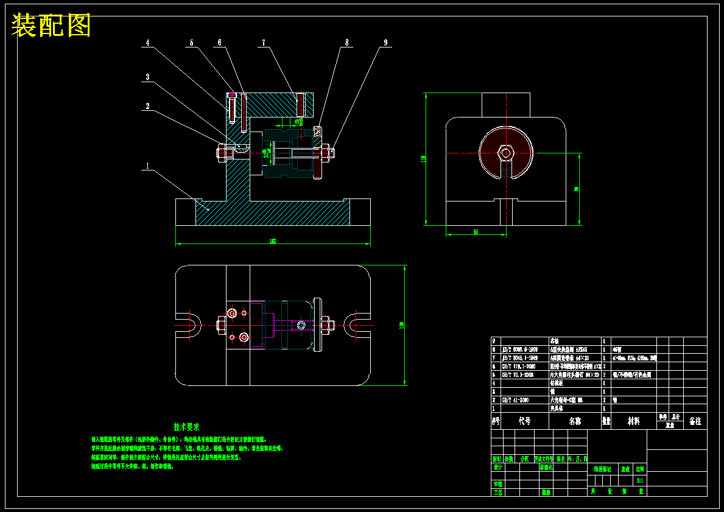Click the 内六角圆柱头螺钉 part name in row 5
The image size is (724, 512).
tap(574, 375)
